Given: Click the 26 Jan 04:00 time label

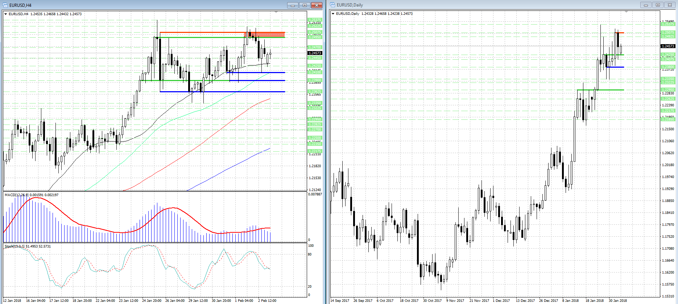Looking at the screenshot, I should (x=175, y=301).
